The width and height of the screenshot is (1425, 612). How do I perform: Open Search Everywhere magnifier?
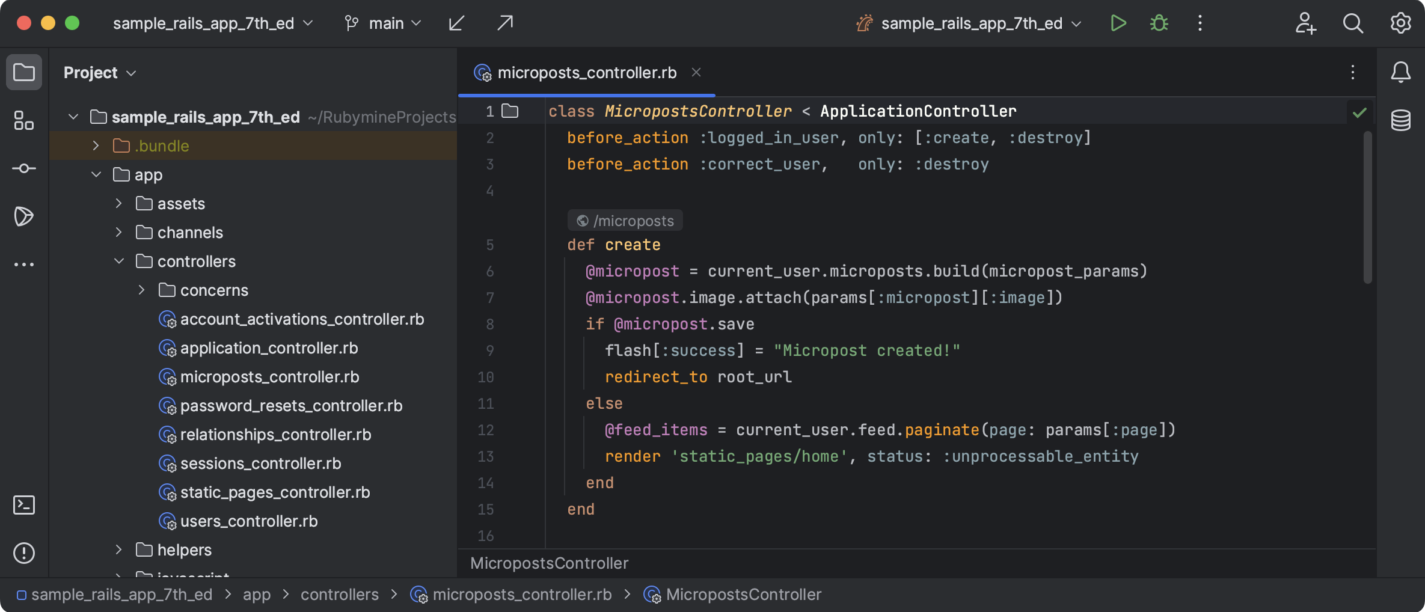click(1353, 23)
